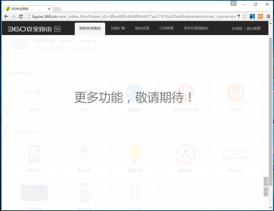Open the 路由设置 settings tab
This screenshot has width=274, height=211.
142,28
